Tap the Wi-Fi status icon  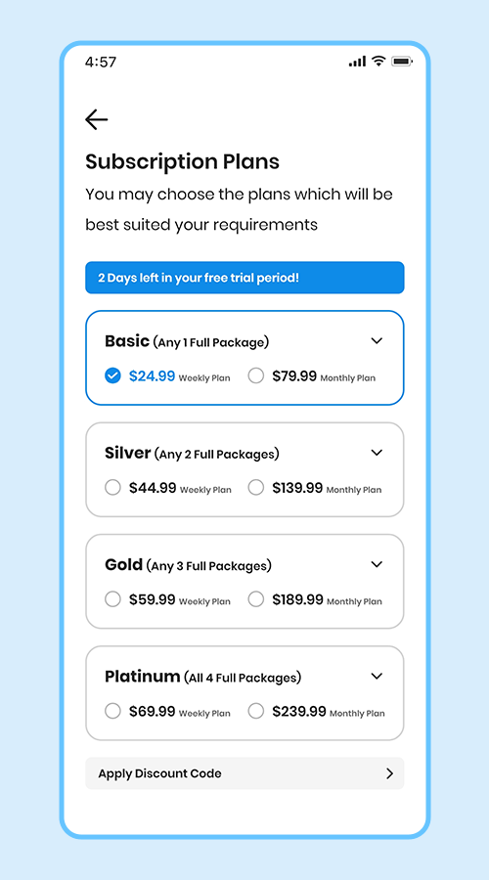click(x=378, y=62)
